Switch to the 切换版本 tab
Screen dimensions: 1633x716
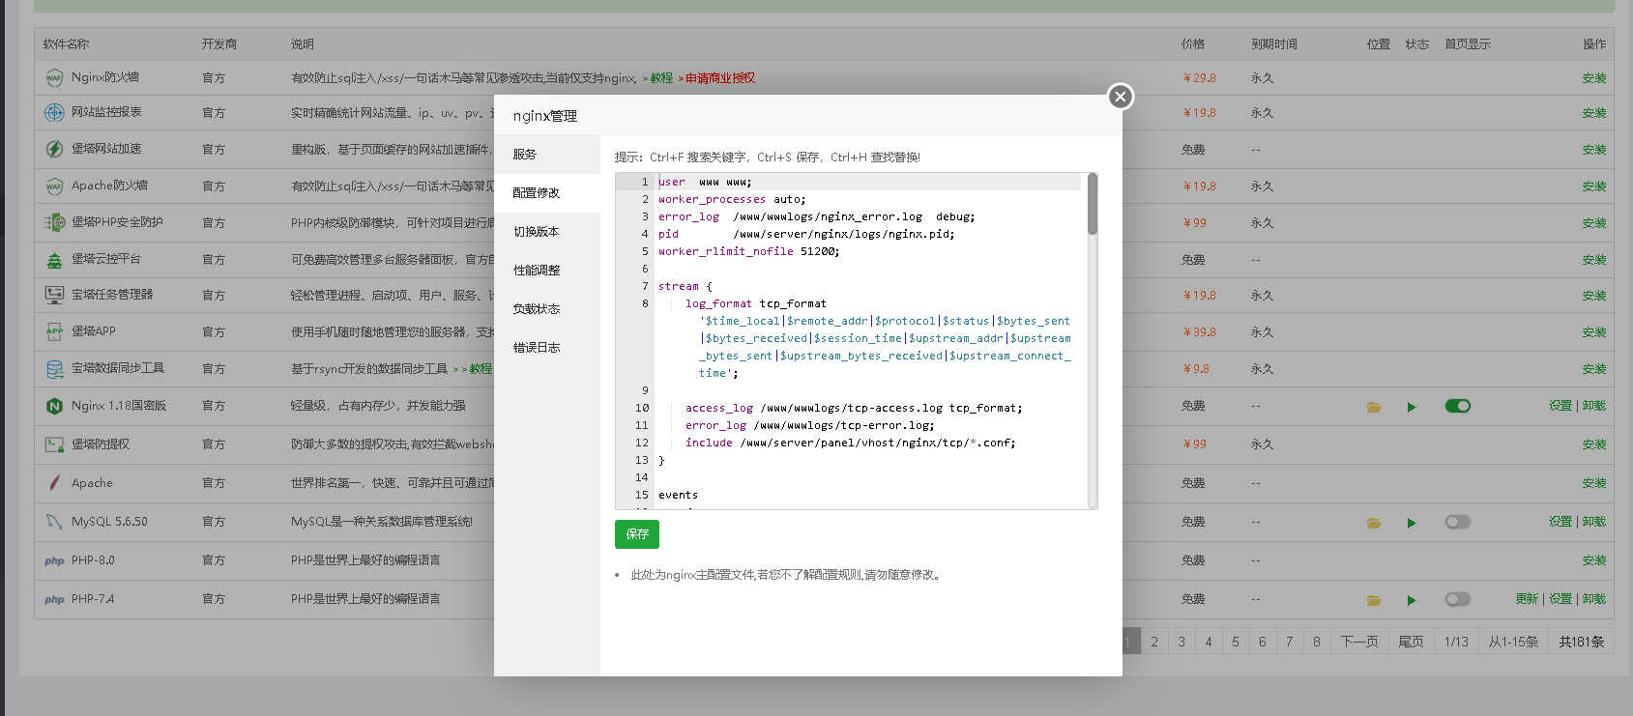tap(547, 232)
